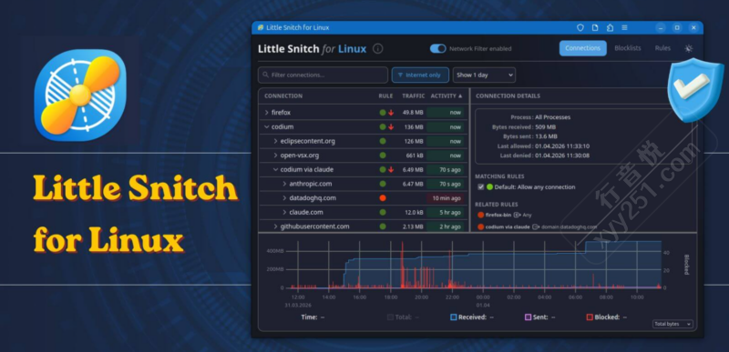Viewport: 729px width, 352px height.
Task: Click the Bytes received 509 MB value
Action: pos(545,127)
